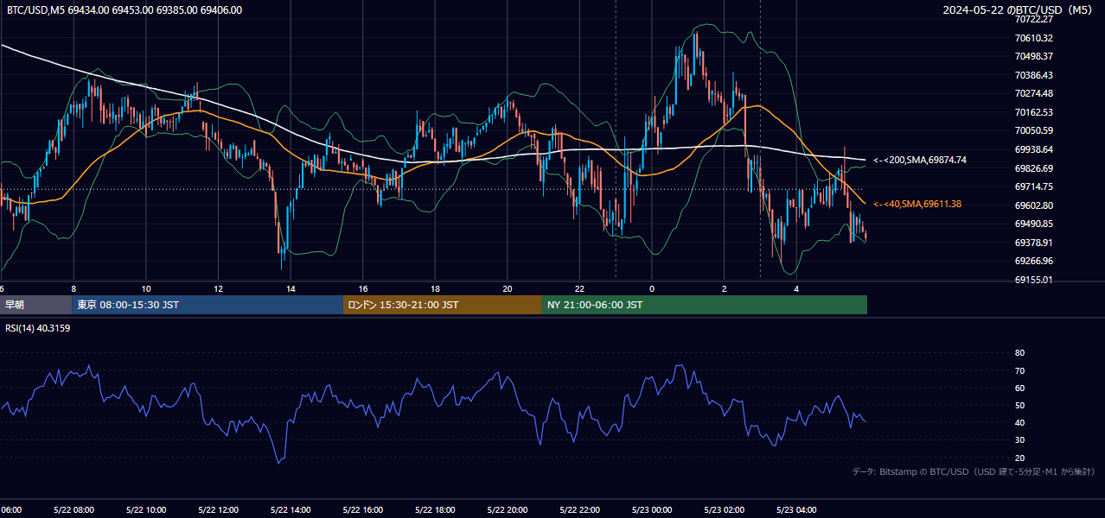
Task: Click bottom time label 5/22 08:00
Action: click(73, 509)
